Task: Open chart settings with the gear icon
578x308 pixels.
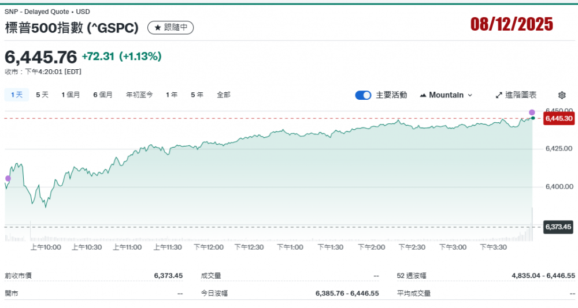Action: 562,95
